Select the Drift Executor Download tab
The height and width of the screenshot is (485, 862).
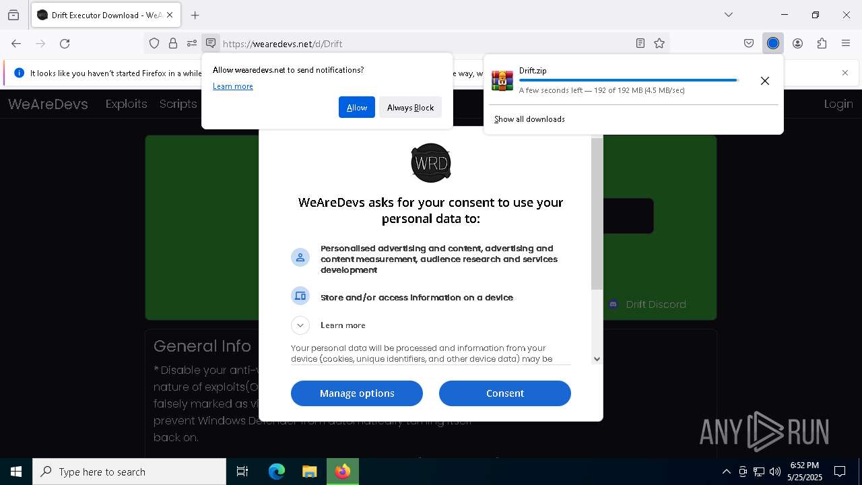pyautogui.click(x=104, y=15)
